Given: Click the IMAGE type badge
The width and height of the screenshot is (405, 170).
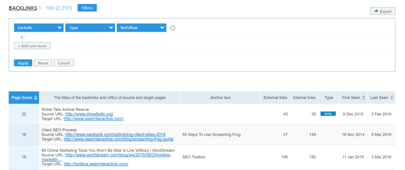Looking at the screenshot, I should [x=328, y=114].
